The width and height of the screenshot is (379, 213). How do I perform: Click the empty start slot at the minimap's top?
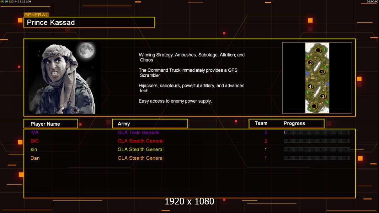click(318, 50)
